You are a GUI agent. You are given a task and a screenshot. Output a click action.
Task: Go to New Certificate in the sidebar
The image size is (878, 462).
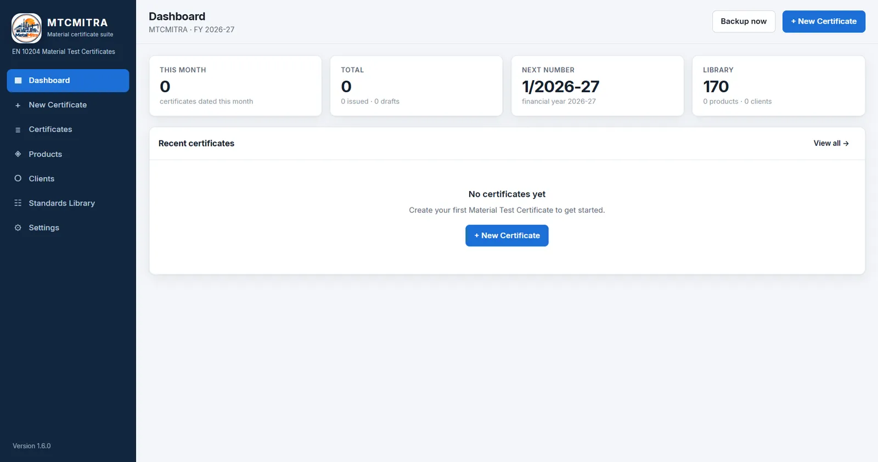(x=68, y=105)
